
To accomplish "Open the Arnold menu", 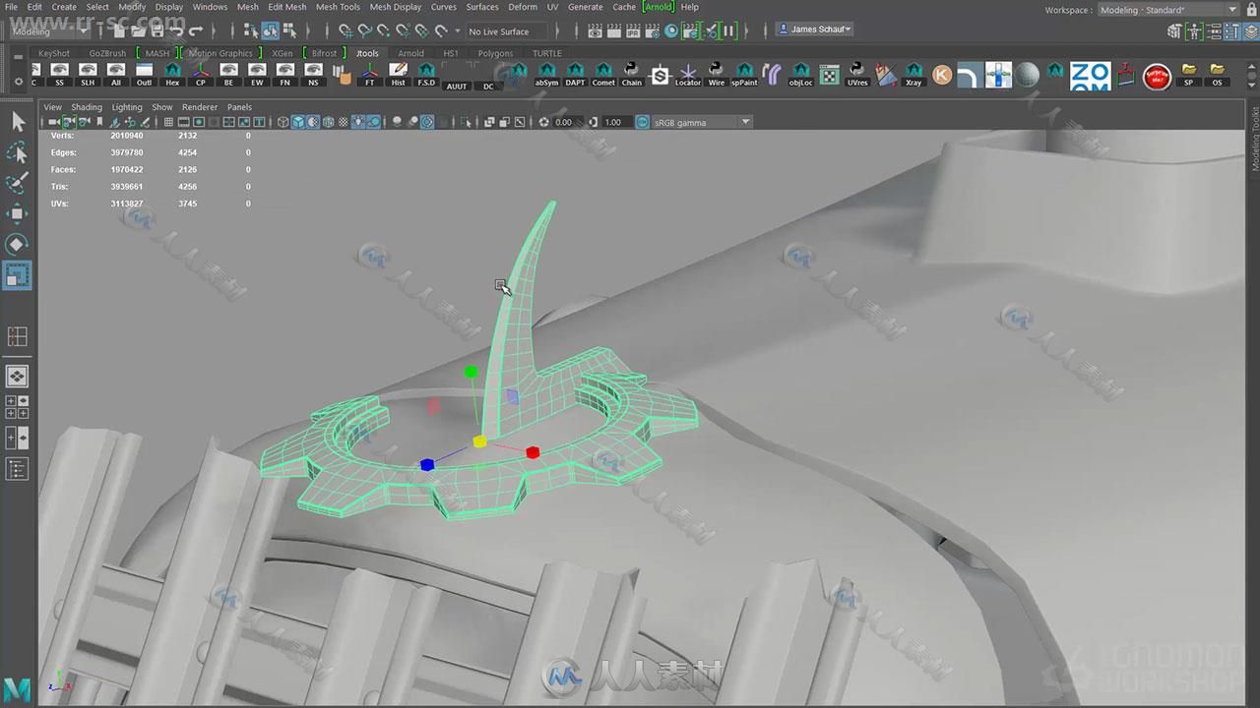I will (x=659, y=7).
